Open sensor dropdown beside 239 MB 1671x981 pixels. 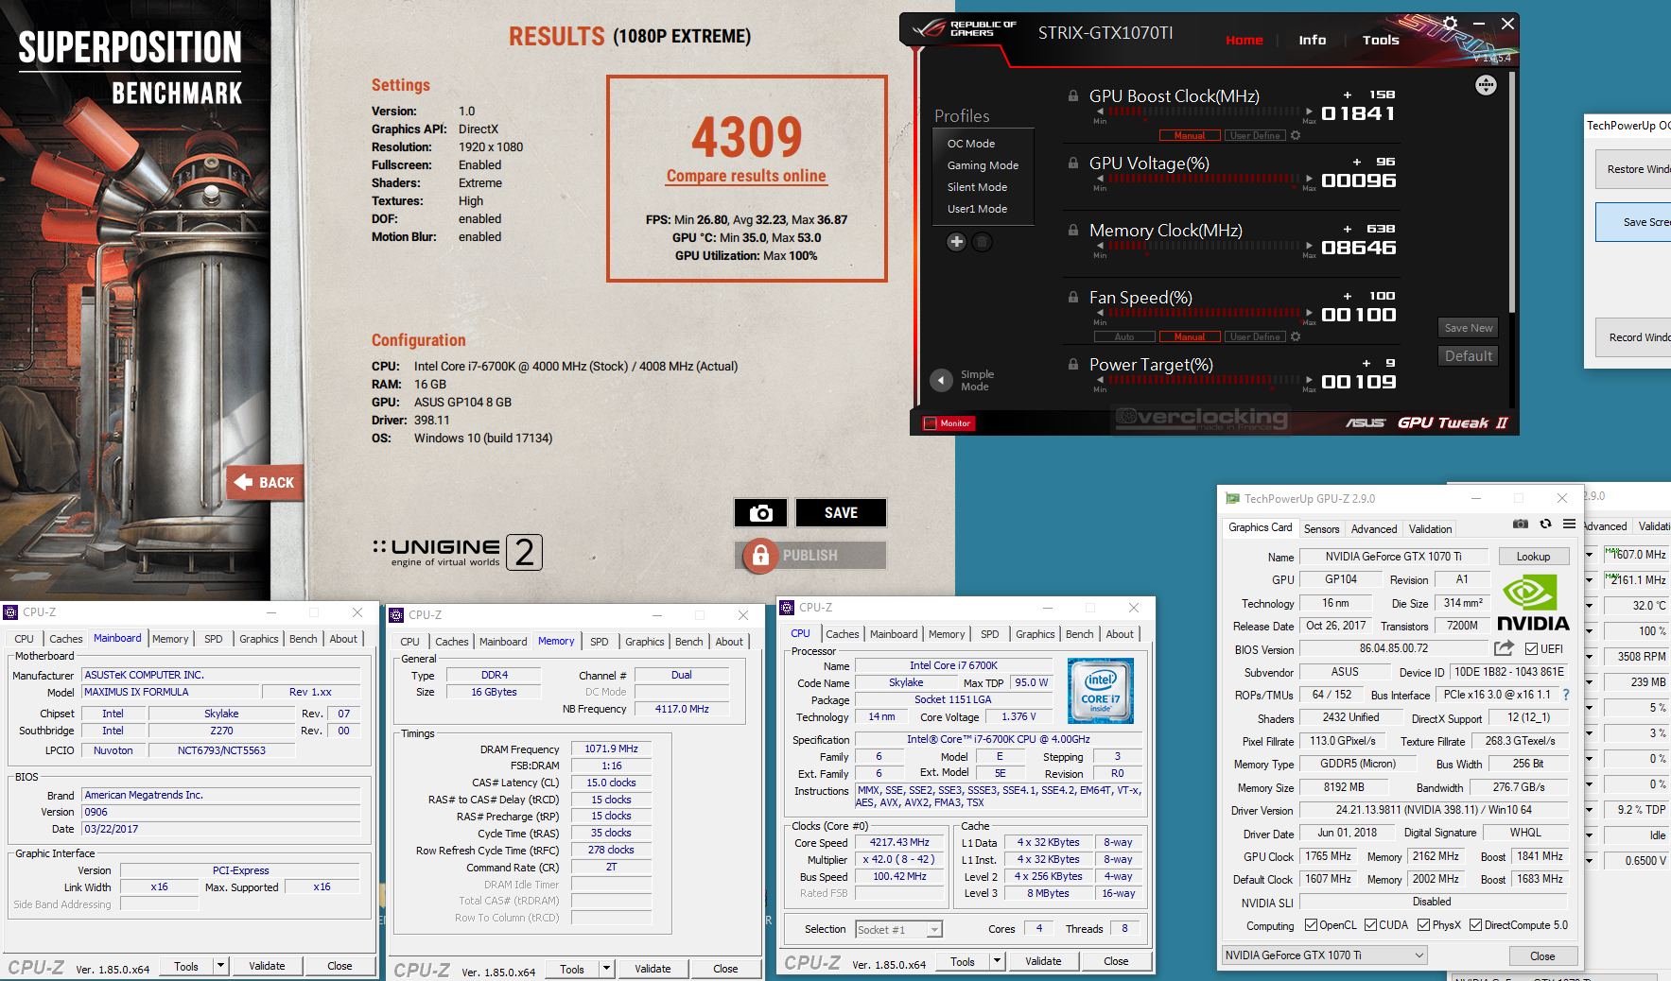1590,682
